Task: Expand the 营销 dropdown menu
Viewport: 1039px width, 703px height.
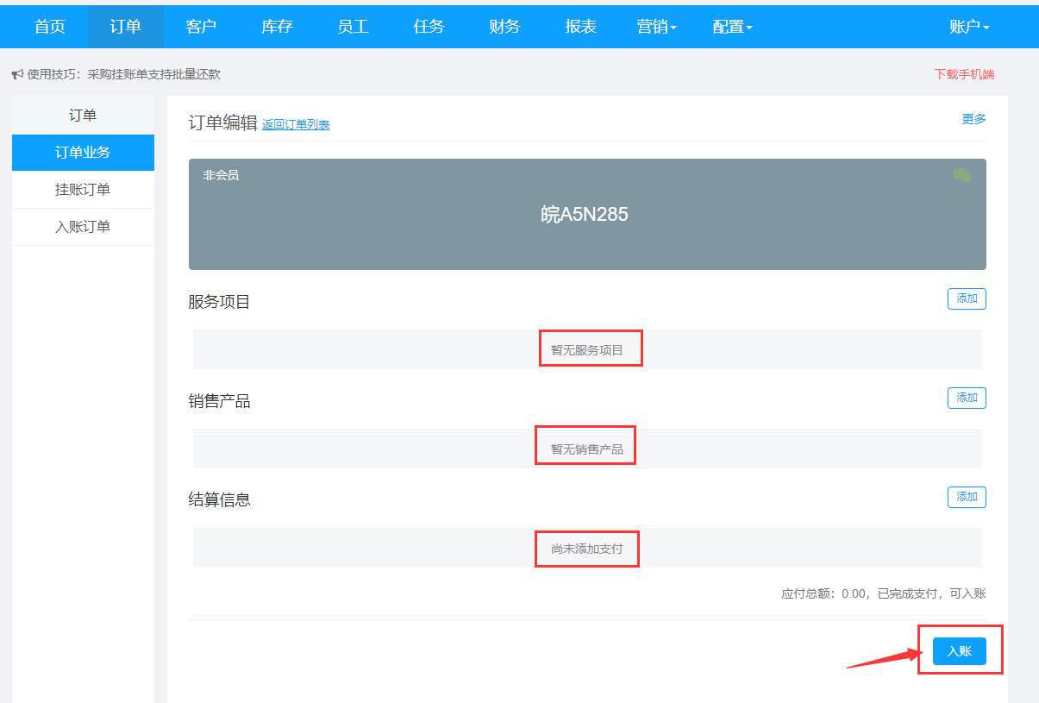Action: click(656, 27)
